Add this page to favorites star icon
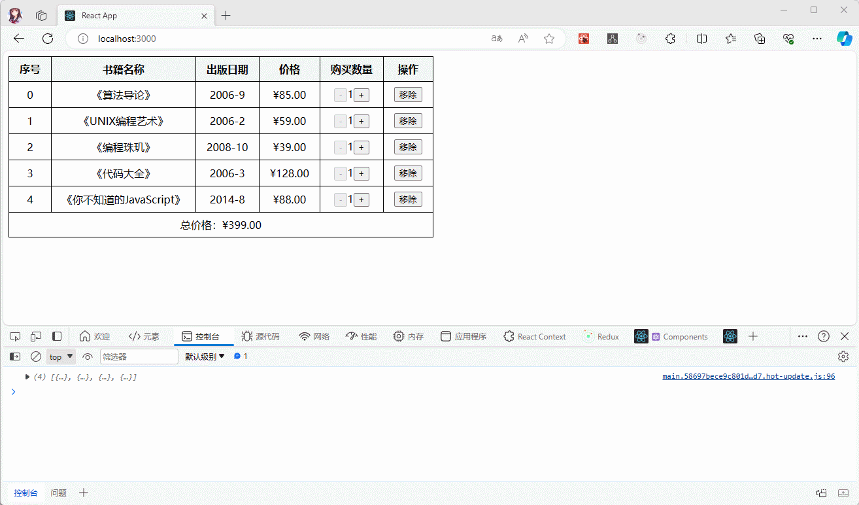 point(549,39)
